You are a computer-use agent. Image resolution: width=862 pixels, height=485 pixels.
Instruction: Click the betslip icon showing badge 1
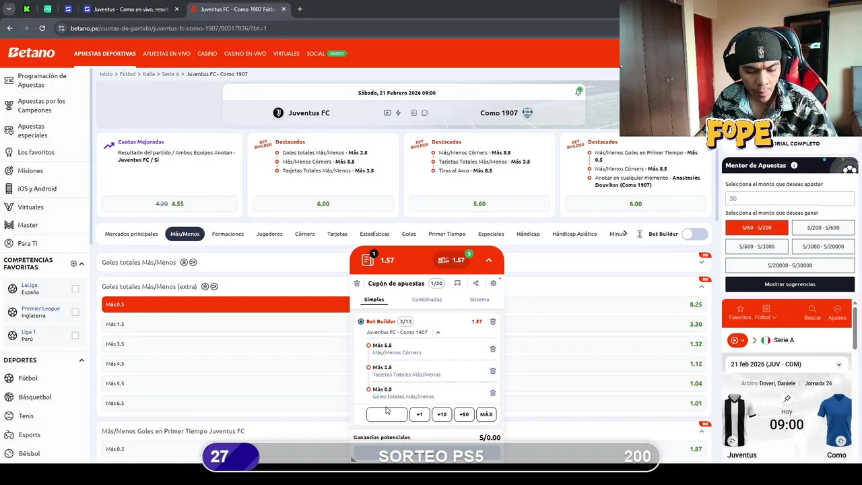tap(368, 259)
